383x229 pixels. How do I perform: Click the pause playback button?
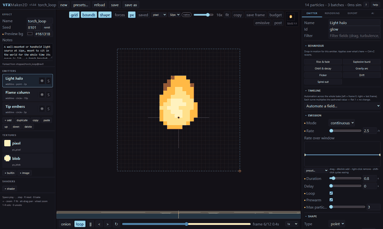click(90, 224)
